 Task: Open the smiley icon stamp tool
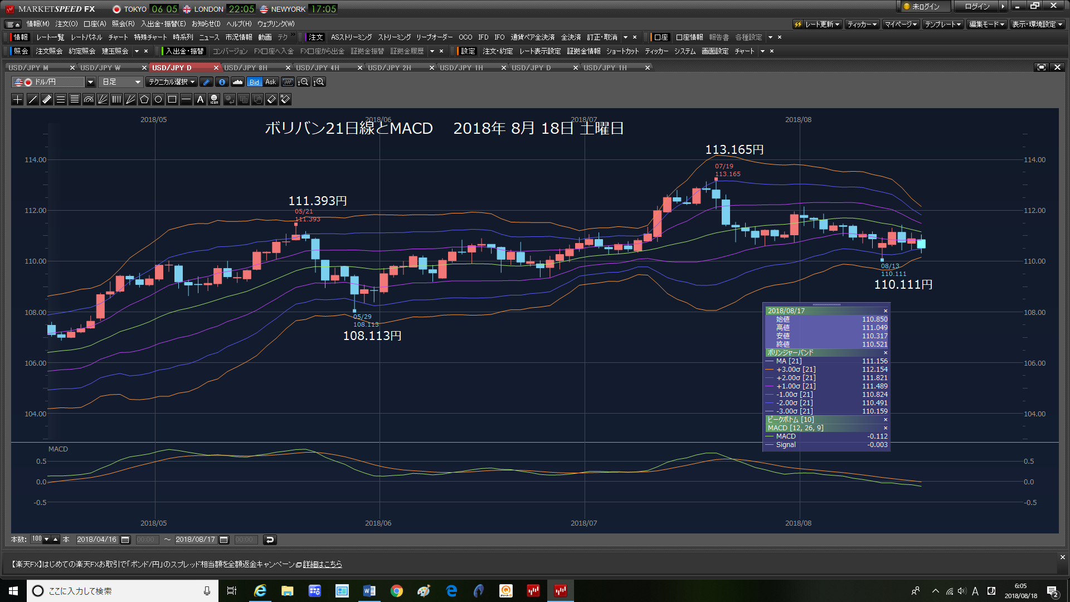click(x=214, y=100)
